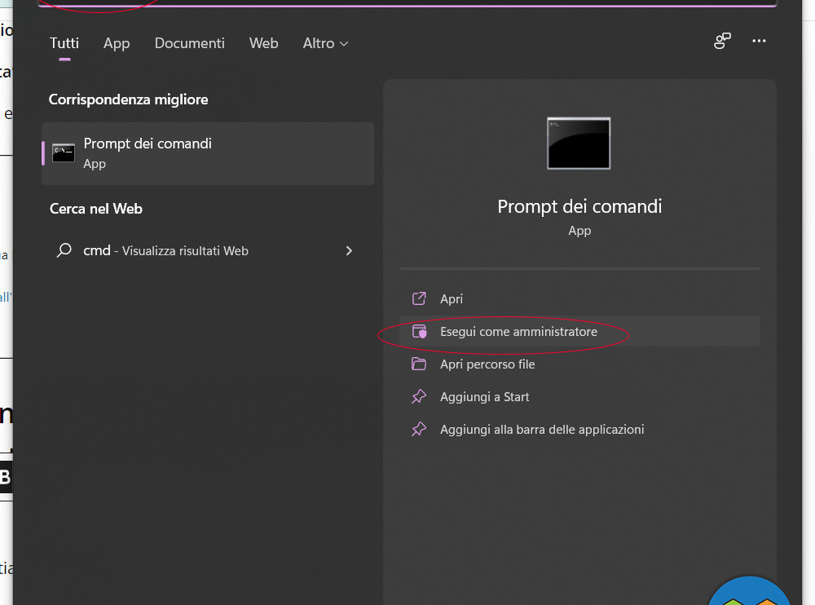
Task: Click the open-external icon next to Apri
Action: (419, 299)
